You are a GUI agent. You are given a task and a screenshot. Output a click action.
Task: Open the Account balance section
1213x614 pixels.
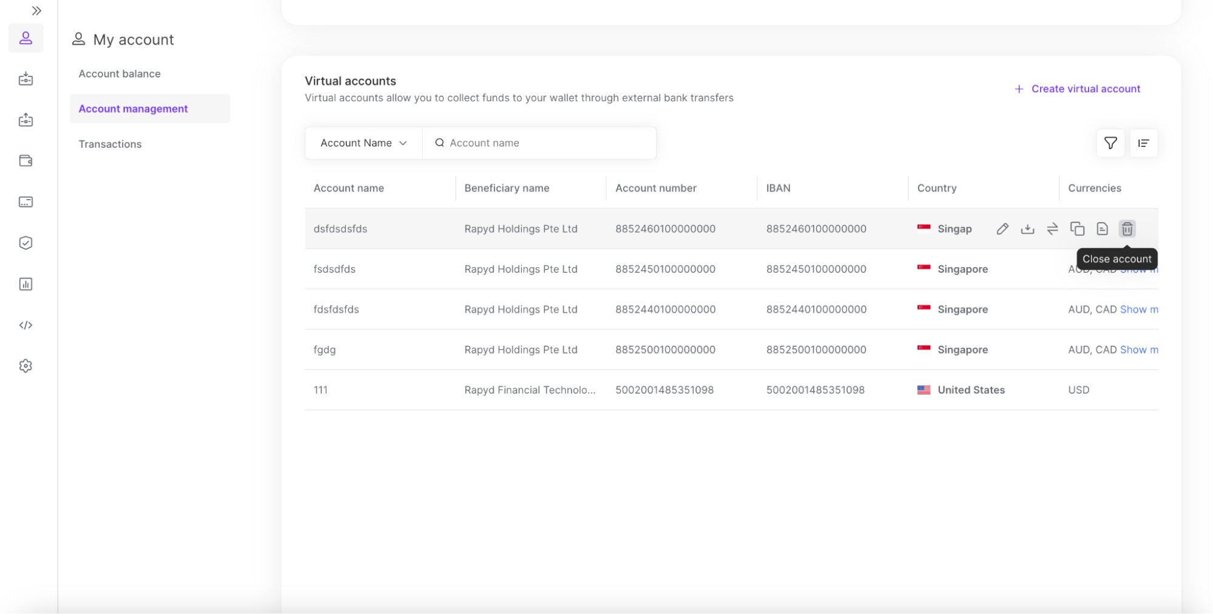point(119,73)
